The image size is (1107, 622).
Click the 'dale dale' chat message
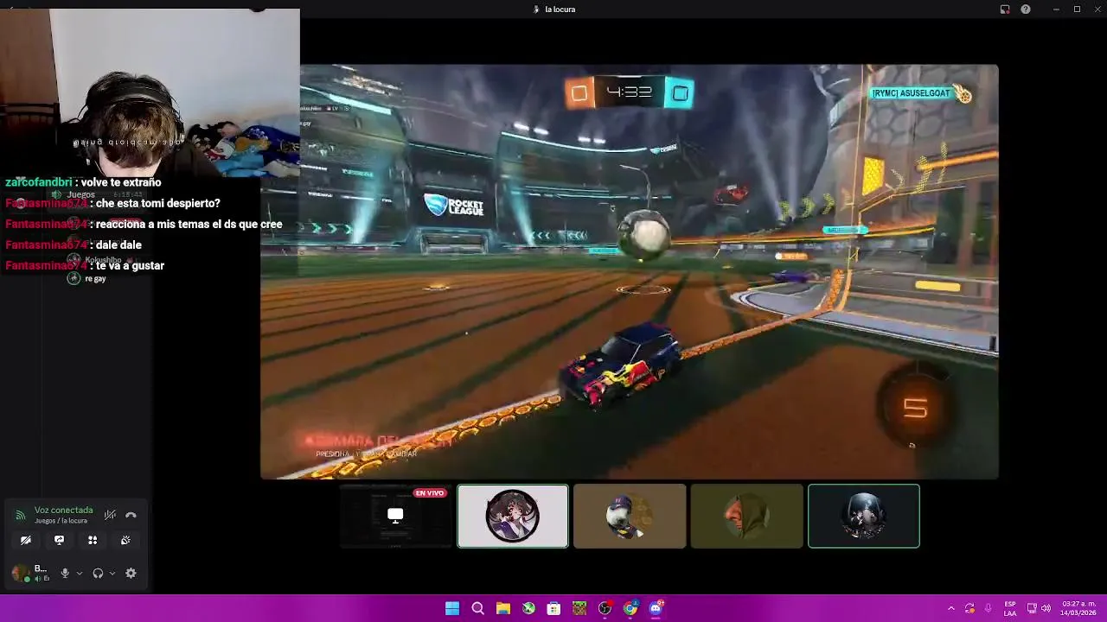point(74,244)
